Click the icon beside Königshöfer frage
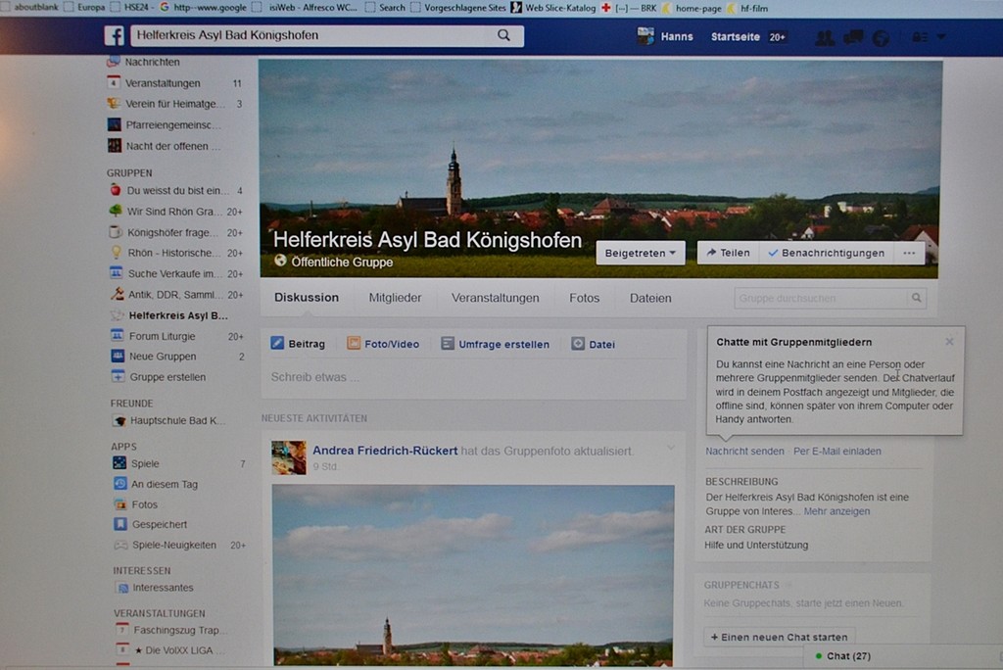The height and width of the screenshot is (670, 1003). tap(116, 231)
